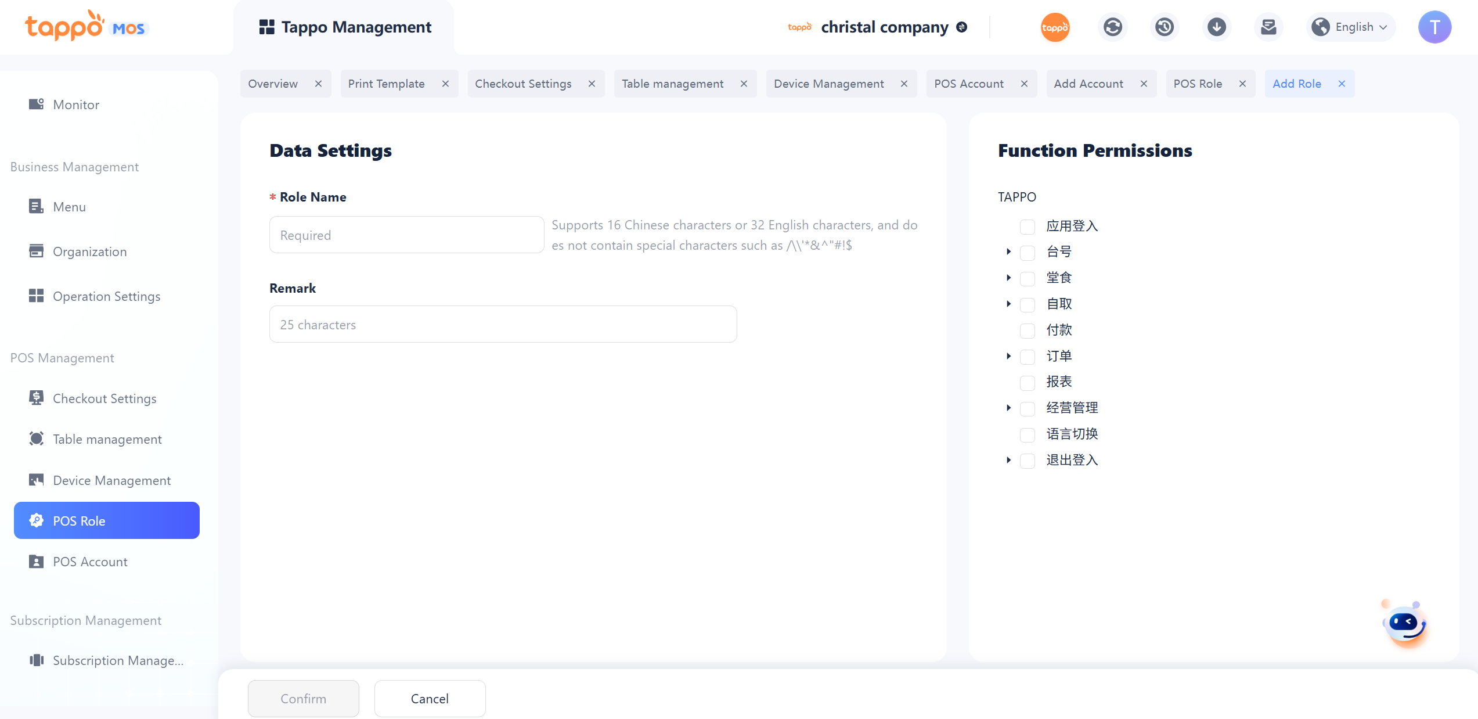The image size is (1478, 719).
Task: Expand the 经营管理 permission tree node
Action: (1008, 408)
